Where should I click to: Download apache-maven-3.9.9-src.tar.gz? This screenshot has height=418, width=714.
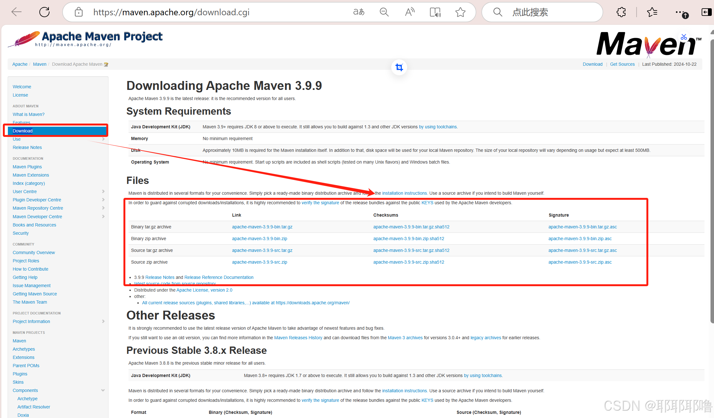262,250
